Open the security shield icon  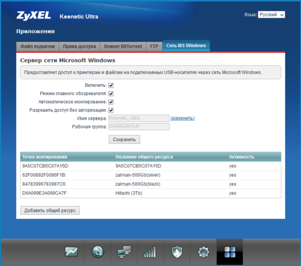pos(177,252)
